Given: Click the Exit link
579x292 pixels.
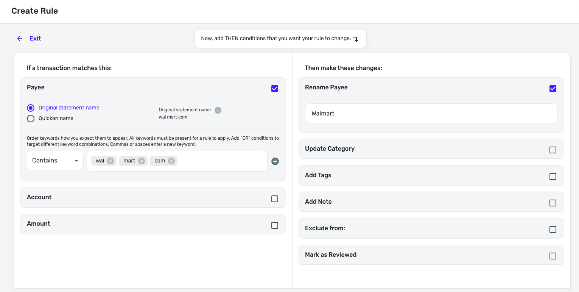Looking at the screenshot, I should [35, 39].
